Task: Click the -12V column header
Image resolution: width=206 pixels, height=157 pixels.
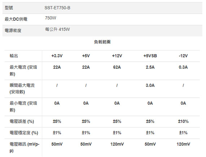Action: tap(183, 56)
